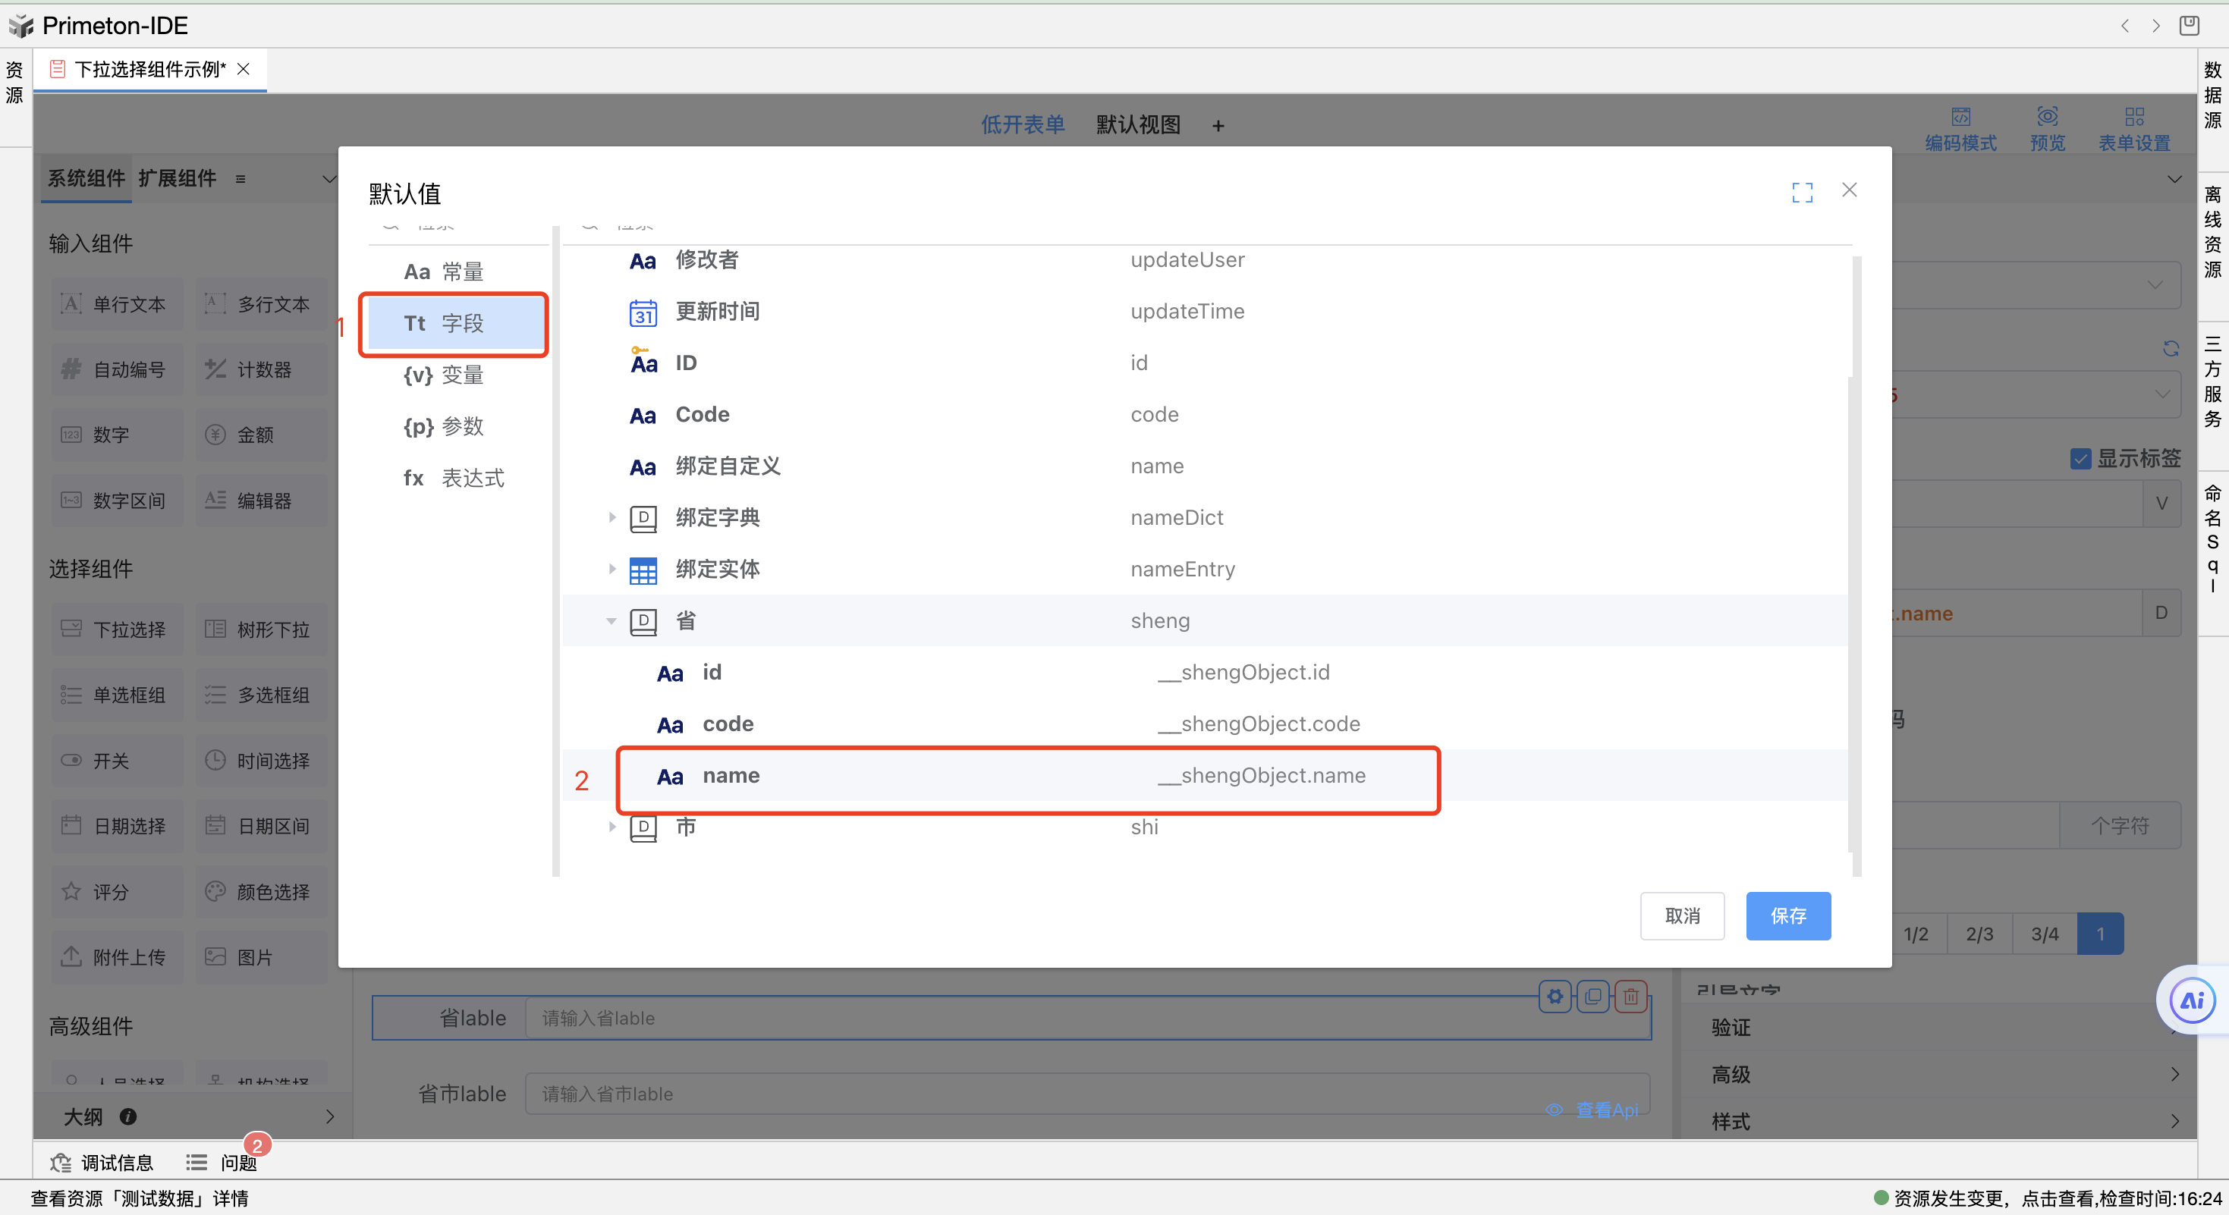The height and width of the screenshot is (1215, 2229).
Task: Toggle the 显示标签 checkbox
Action: pyautogui.click(x=2080, y=458)
